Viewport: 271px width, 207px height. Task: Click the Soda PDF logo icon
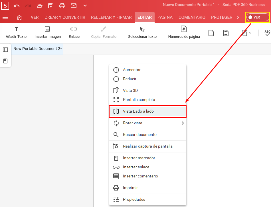tap(5, 6)
